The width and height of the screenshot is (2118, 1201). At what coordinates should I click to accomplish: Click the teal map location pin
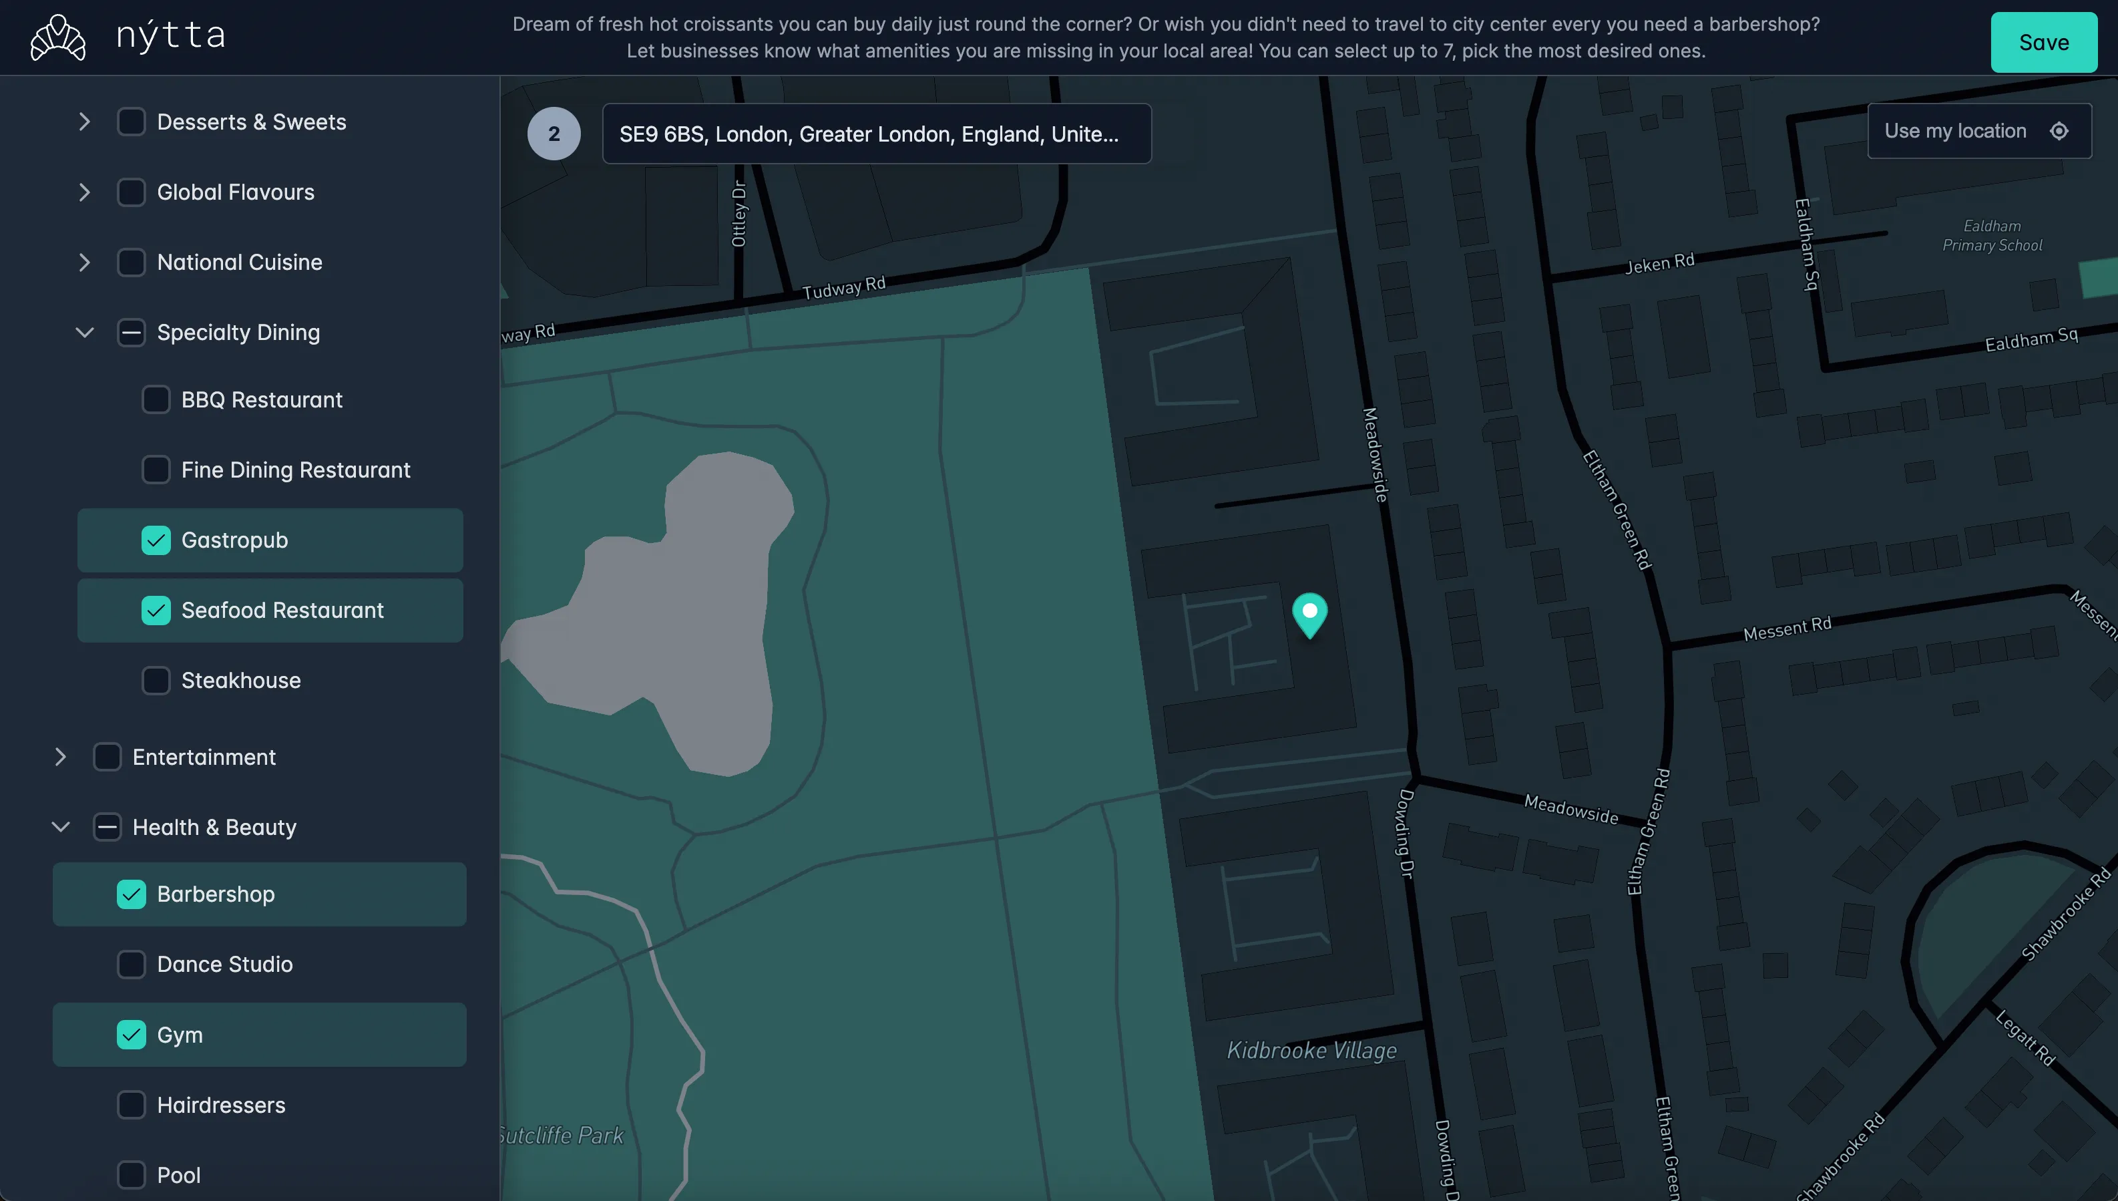pyautogui.click(x=1309, y=613)
